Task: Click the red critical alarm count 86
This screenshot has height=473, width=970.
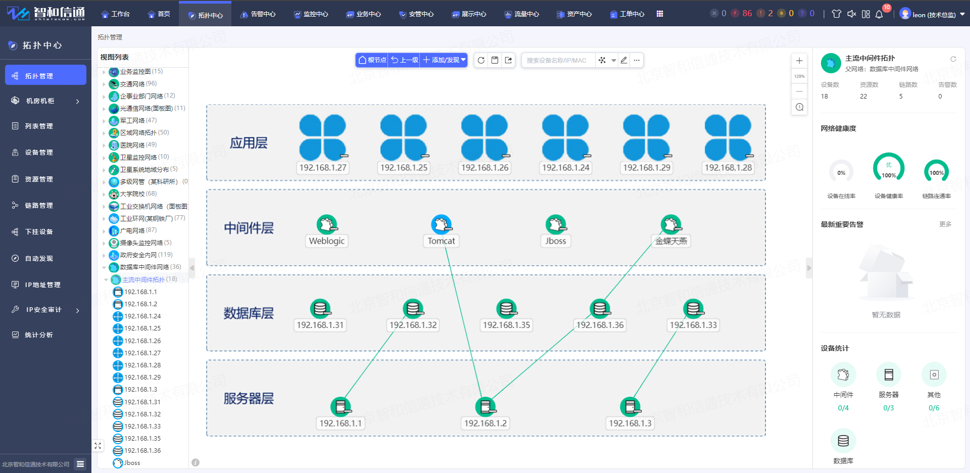Action: tap(742, 14)
